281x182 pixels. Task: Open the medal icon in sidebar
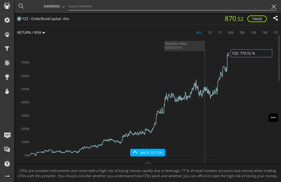coord(7,91)
